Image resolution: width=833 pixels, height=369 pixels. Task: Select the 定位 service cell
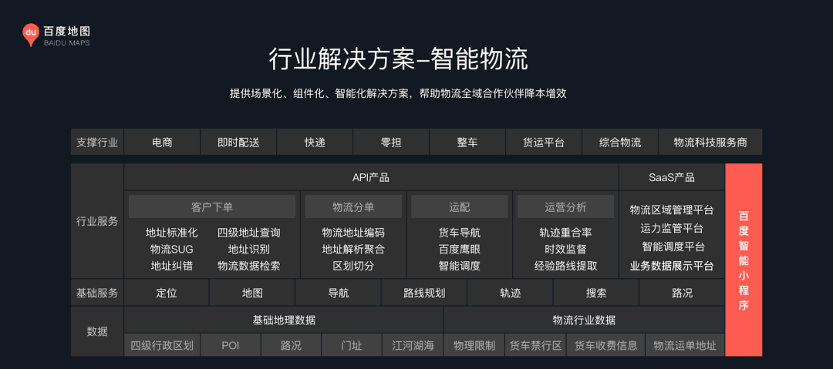click(x=167, y=293)
